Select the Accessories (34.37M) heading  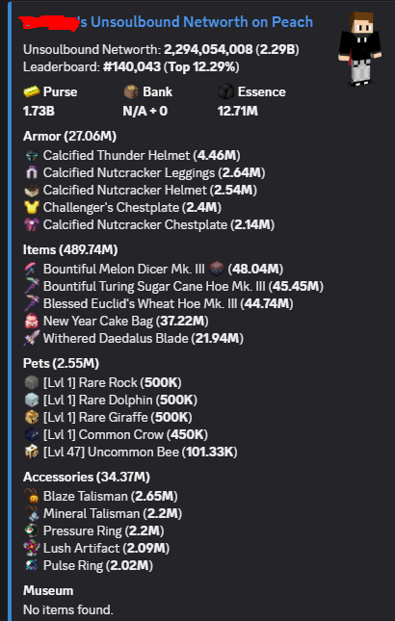pyautogui.click(x=87, y=478)
